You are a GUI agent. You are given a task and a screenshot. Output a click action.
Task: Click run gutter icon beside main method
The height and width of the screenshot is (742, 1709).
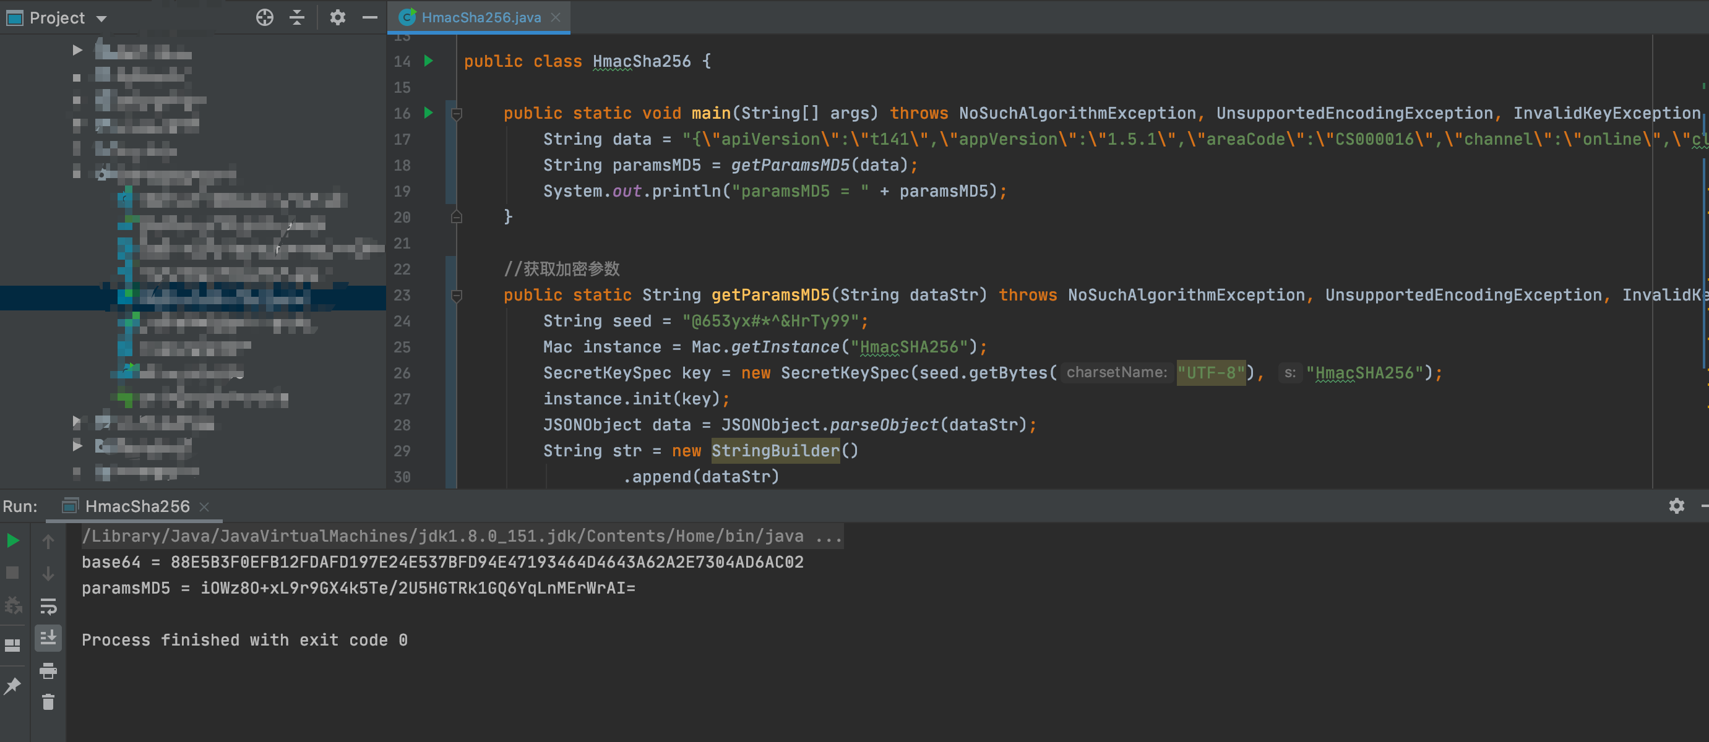tap(429, 113)
